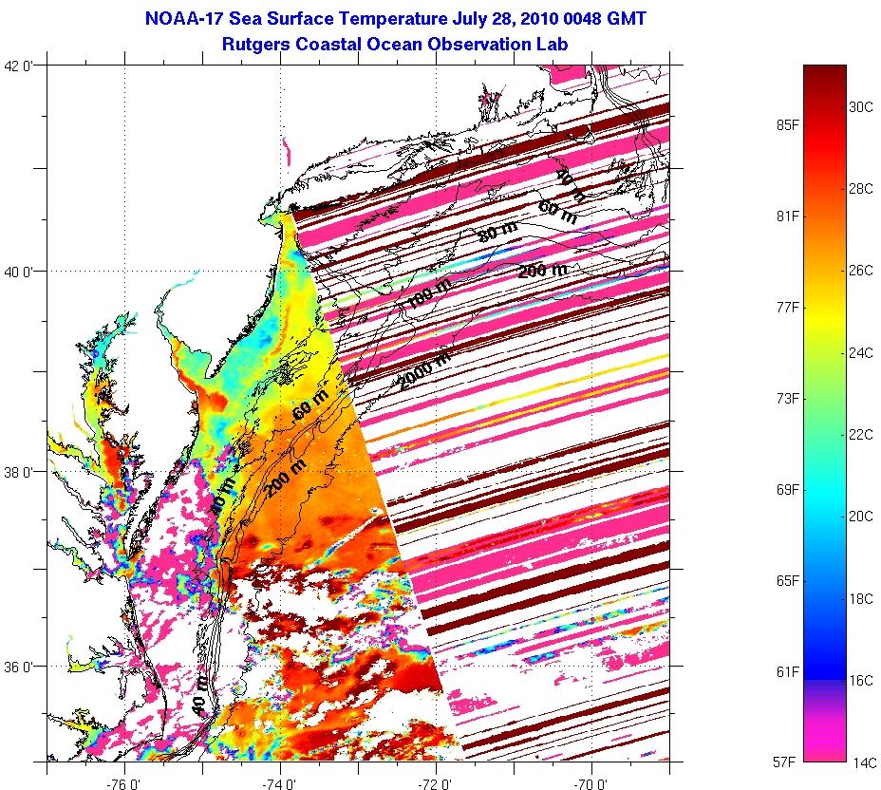Click the '24C' colorbar label
The width and height of the screenshot is (881, 790).
click(861, 353)
